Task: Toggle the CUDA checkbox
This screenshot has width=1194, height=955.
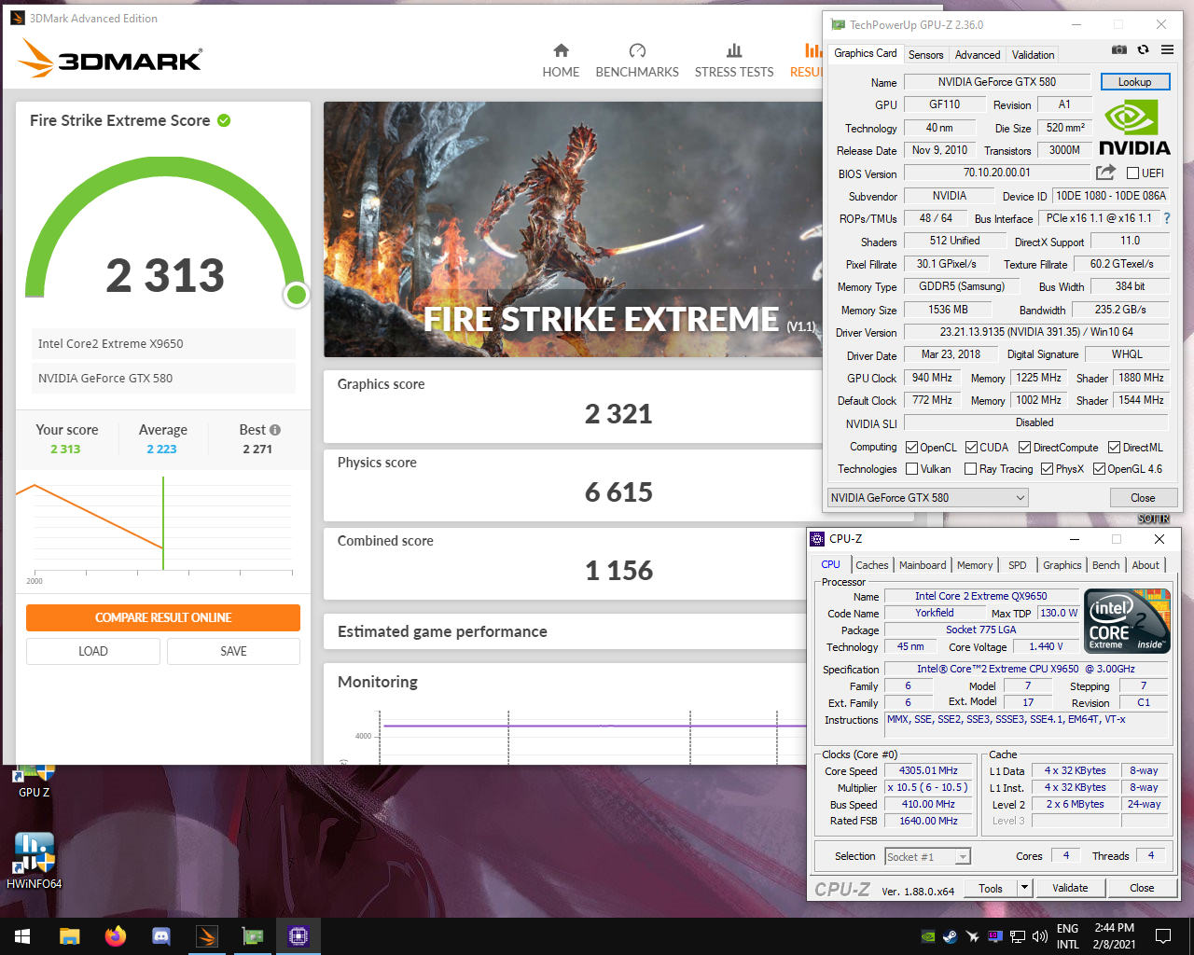Action: tap(971, 448)
